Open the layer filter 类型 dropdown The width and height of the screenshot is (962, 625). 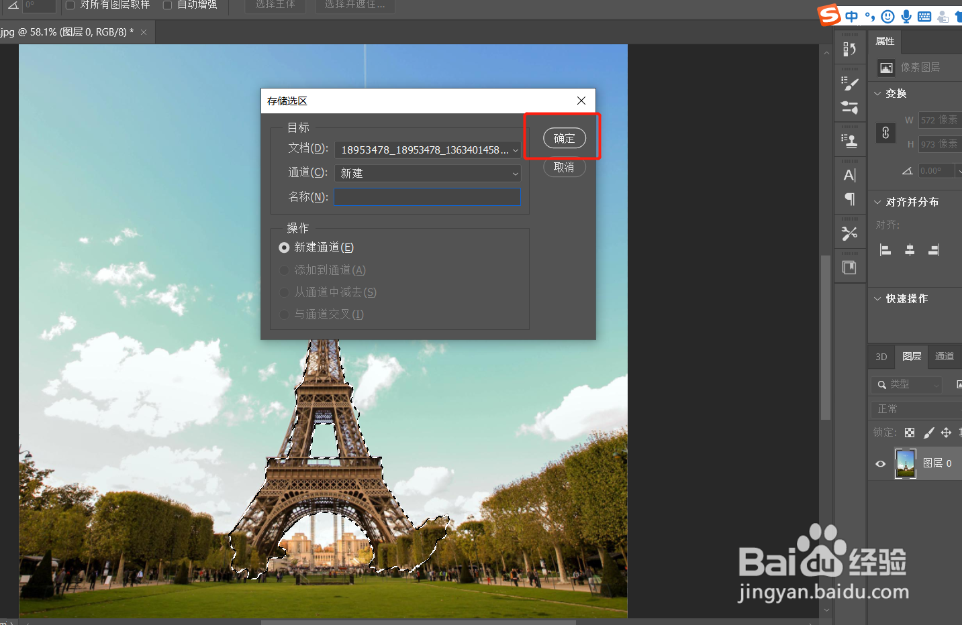pyautogui.click(x=907, y=385)
